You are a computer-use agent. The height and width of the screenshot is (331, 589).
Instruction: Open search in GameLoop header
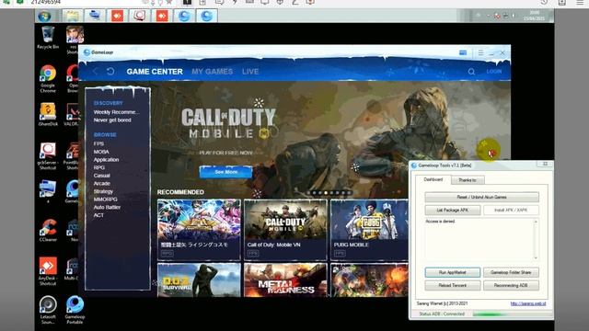coord(471,72)
